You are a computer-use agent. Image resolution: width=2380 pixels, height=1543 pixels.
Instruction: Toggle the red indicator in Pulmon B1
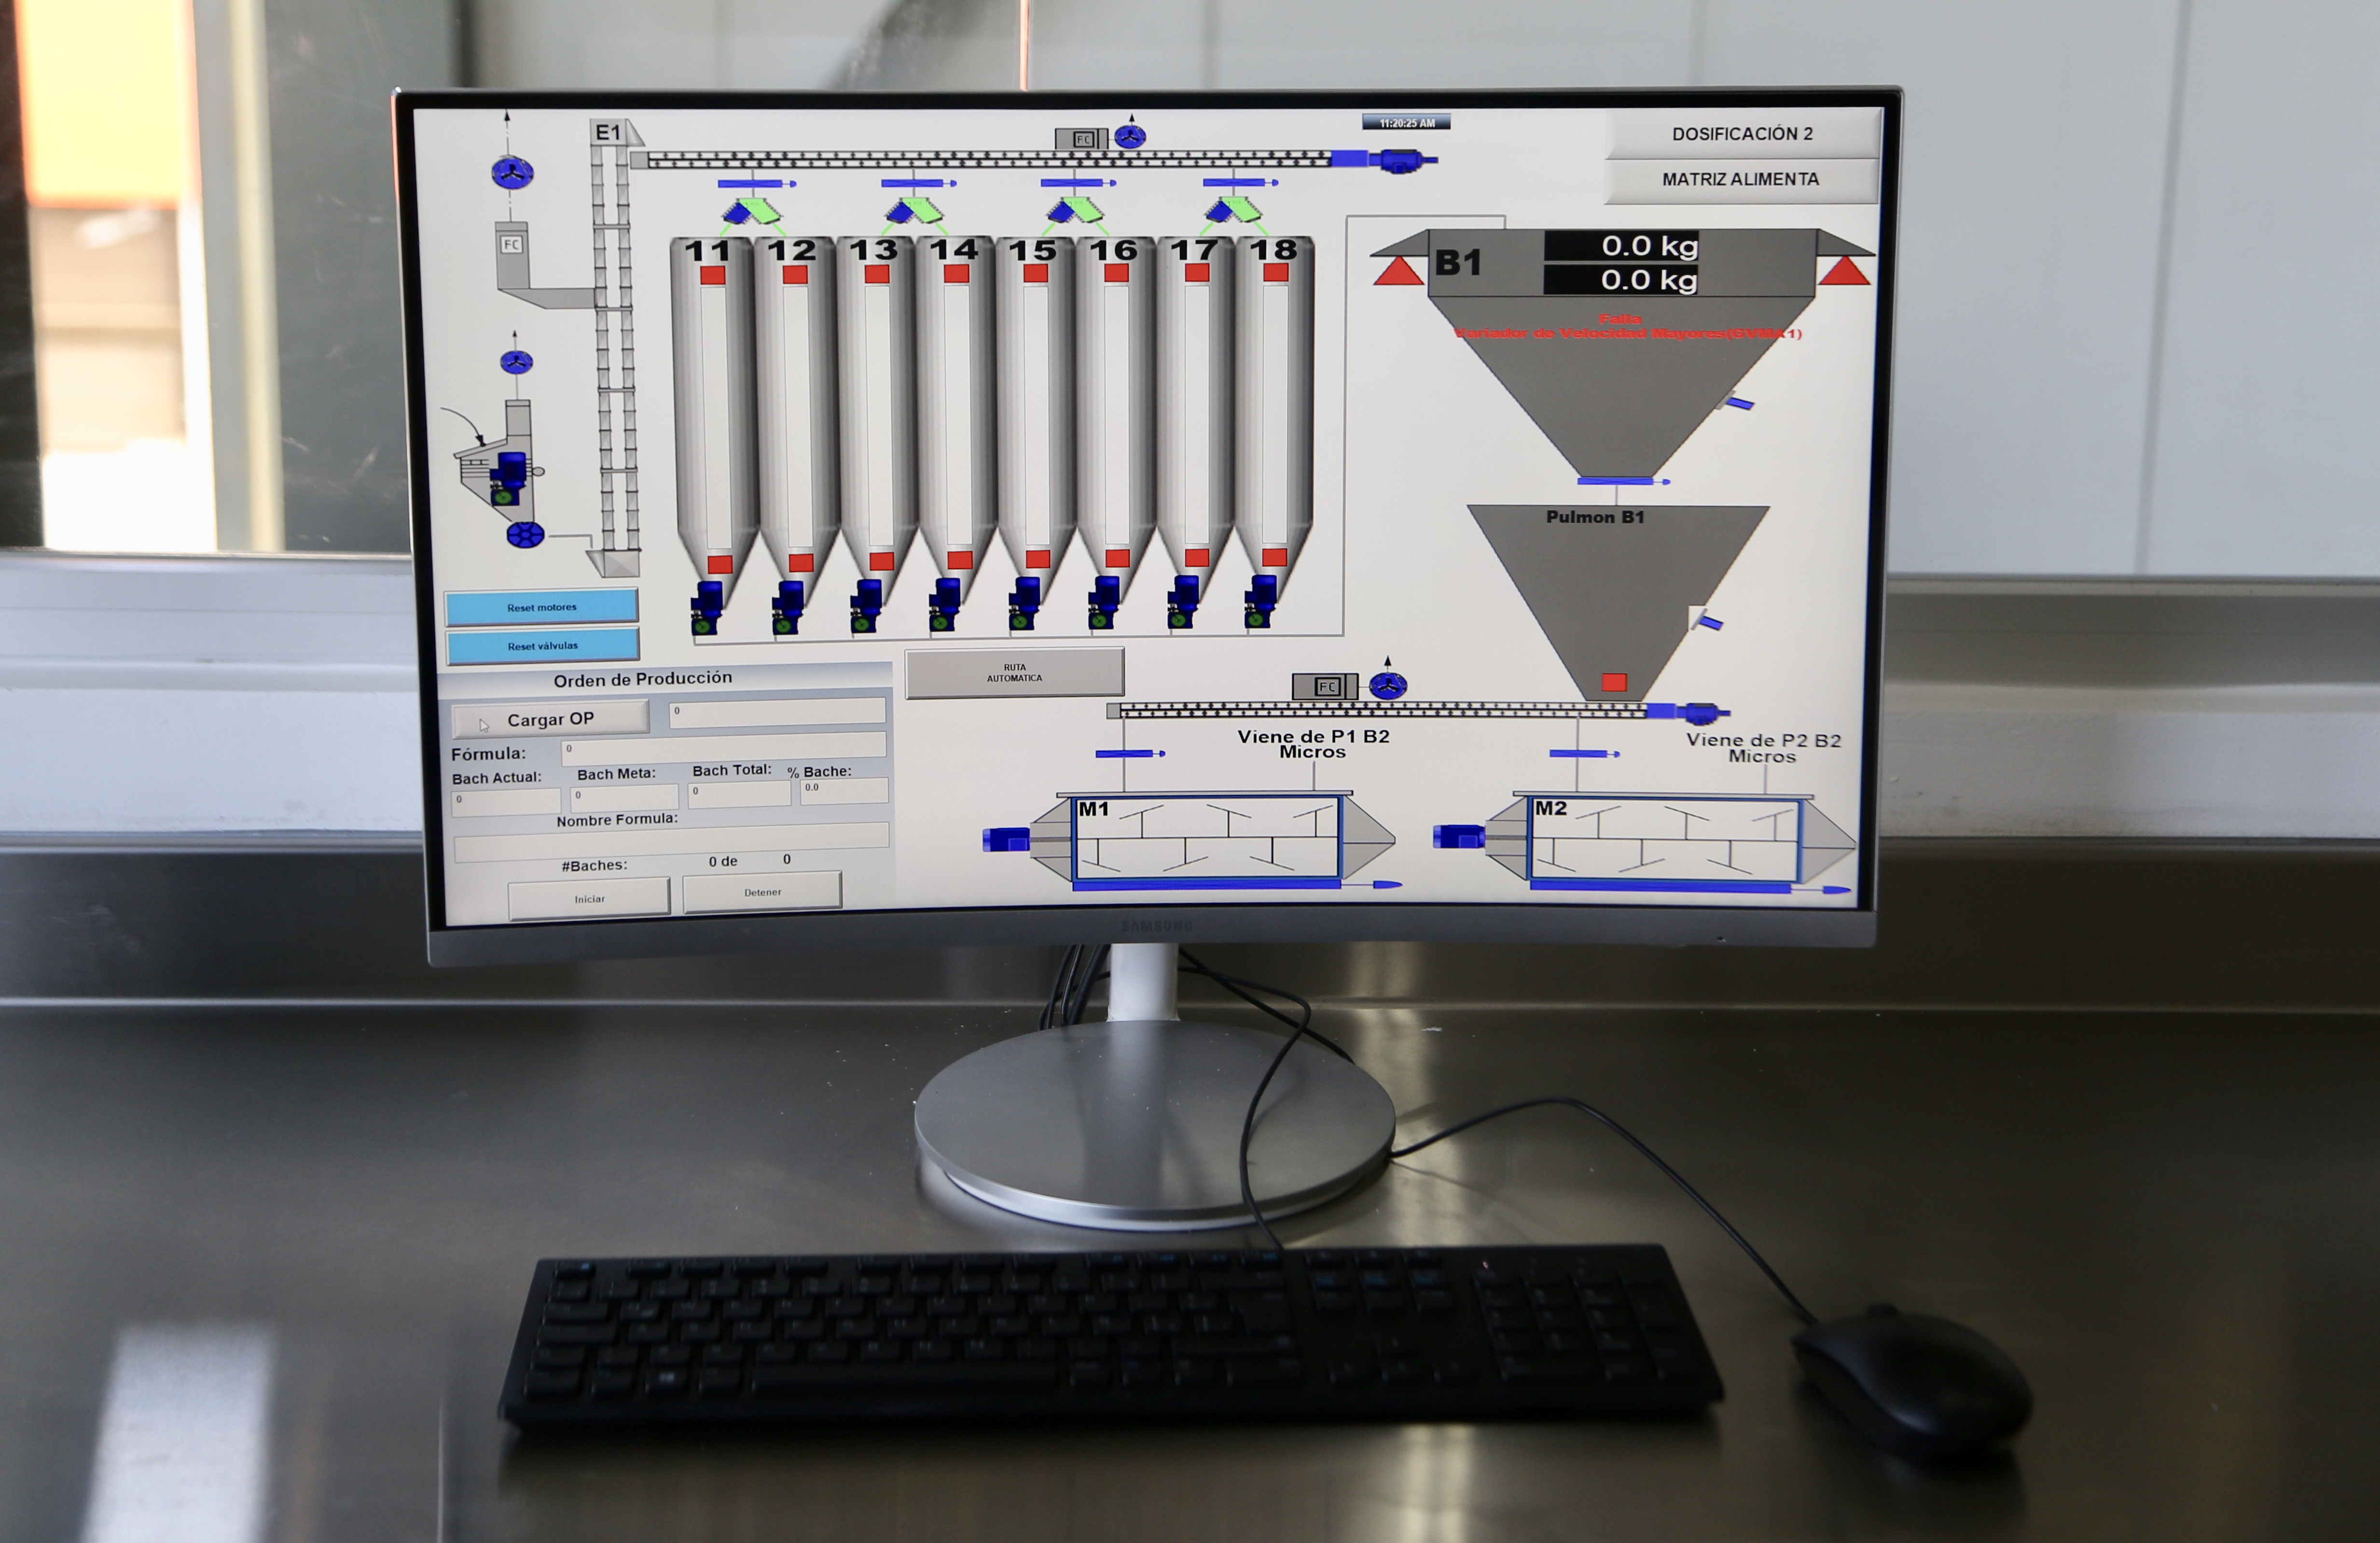(1614, 682)
